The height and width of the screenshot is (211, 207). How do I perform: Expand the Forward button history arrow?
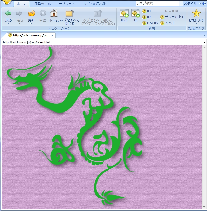click(x=20, y=24)
